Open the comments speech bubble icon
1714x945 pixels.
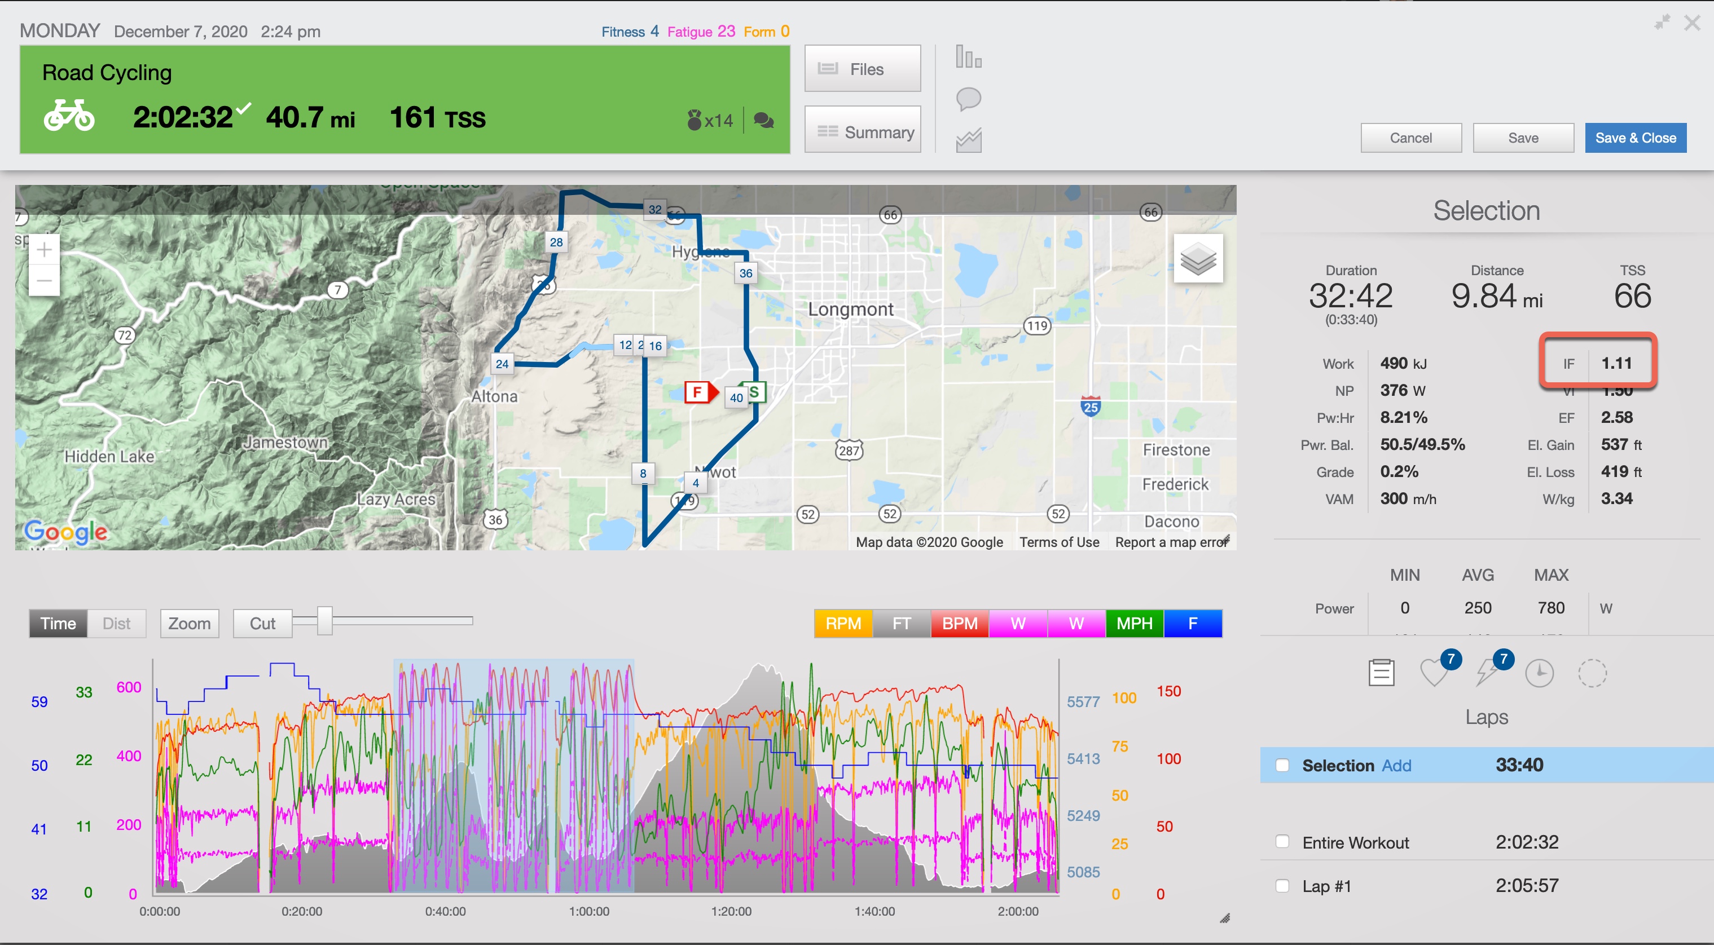pos(968,99)
